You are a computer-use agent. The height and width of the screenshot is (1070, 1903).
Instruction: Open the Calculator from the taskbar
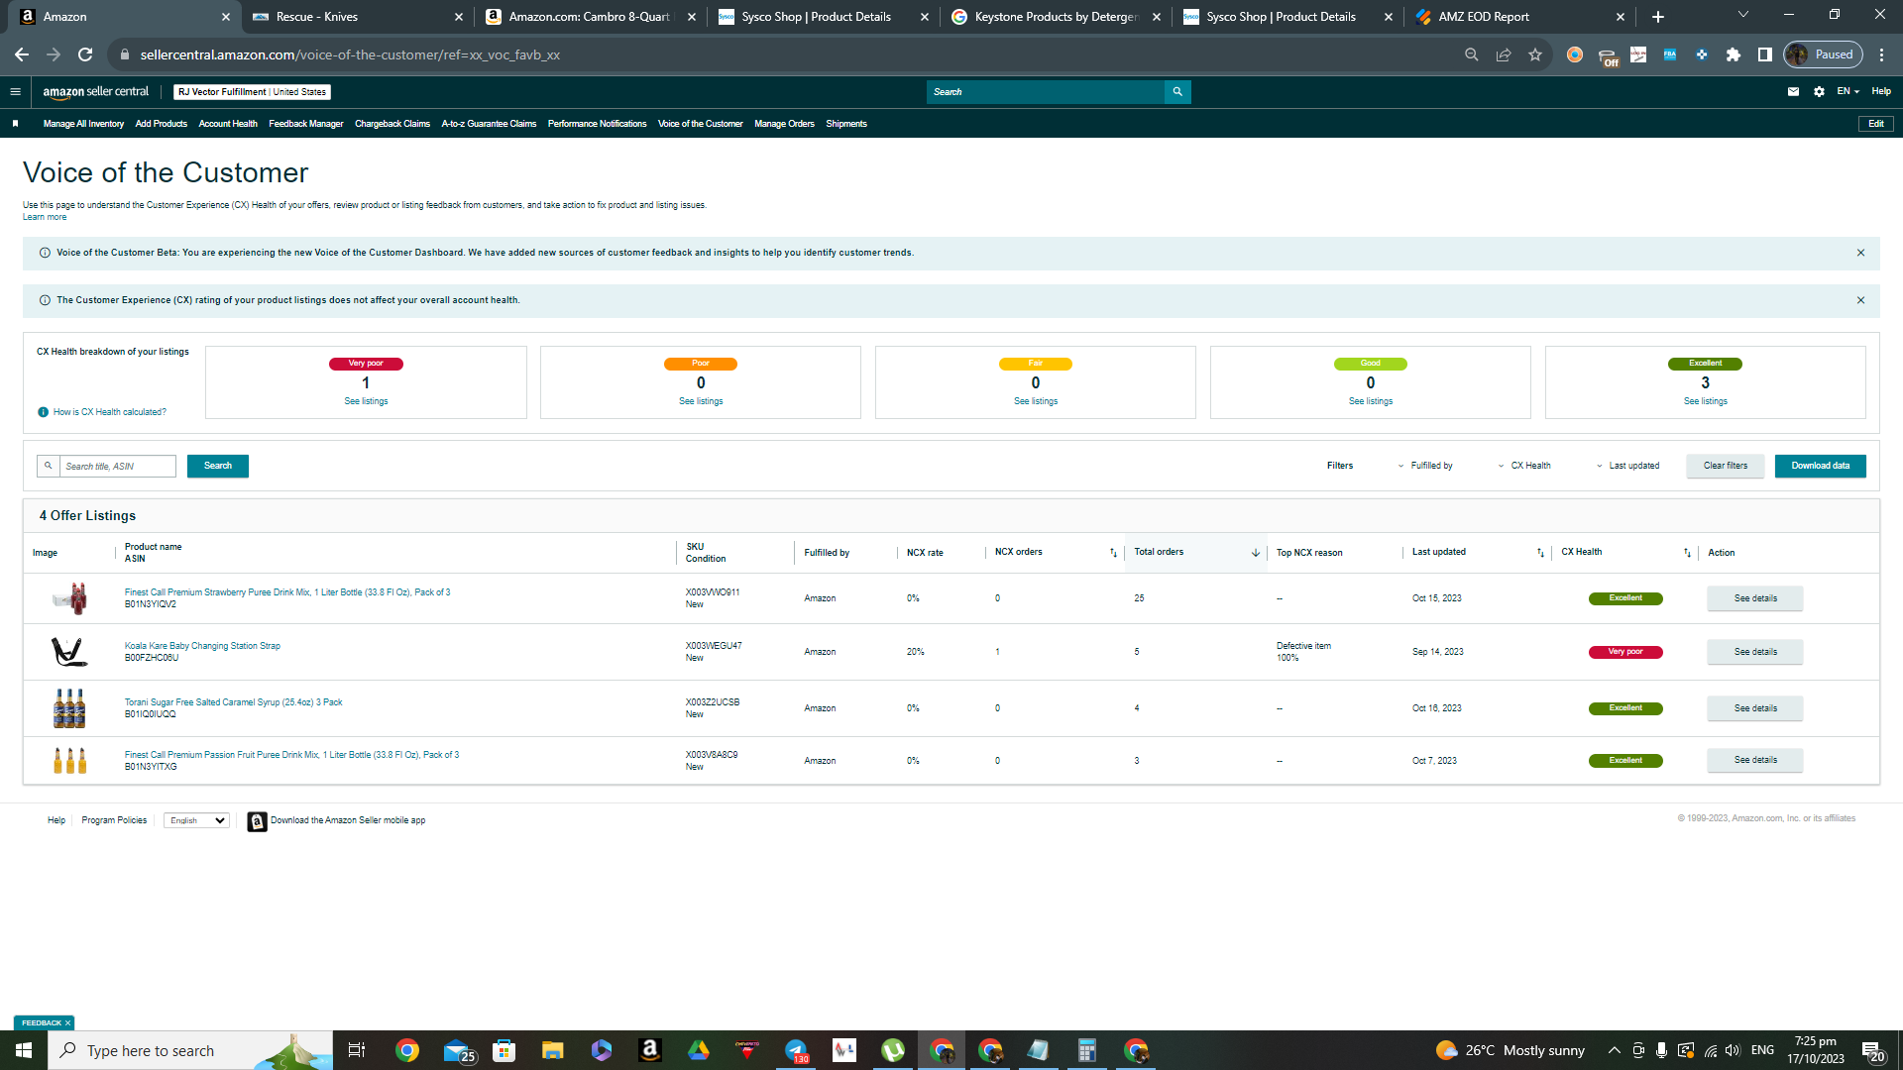(x=1086, y=1050)
